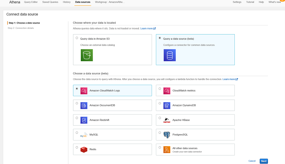This screenshot has width=285, height=164.
Task: Click the MySQL dolphin logo
Action: click(84, 135)
